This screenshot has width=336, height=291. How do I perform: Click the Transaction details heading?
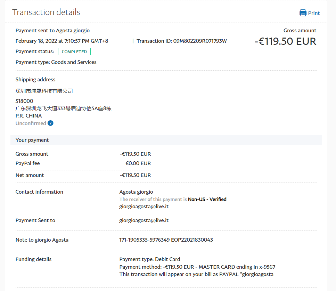[46, 12]
